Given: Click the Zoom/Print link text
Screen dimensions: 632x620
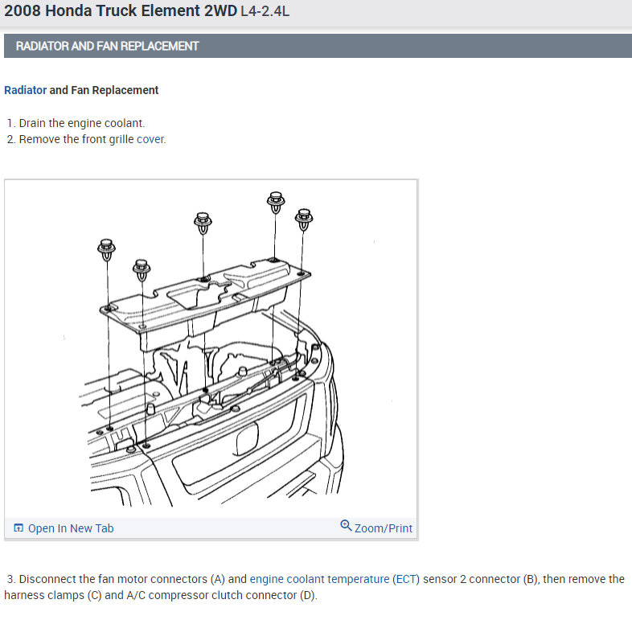Looking at the screenshot, I should tap(384, 528).
